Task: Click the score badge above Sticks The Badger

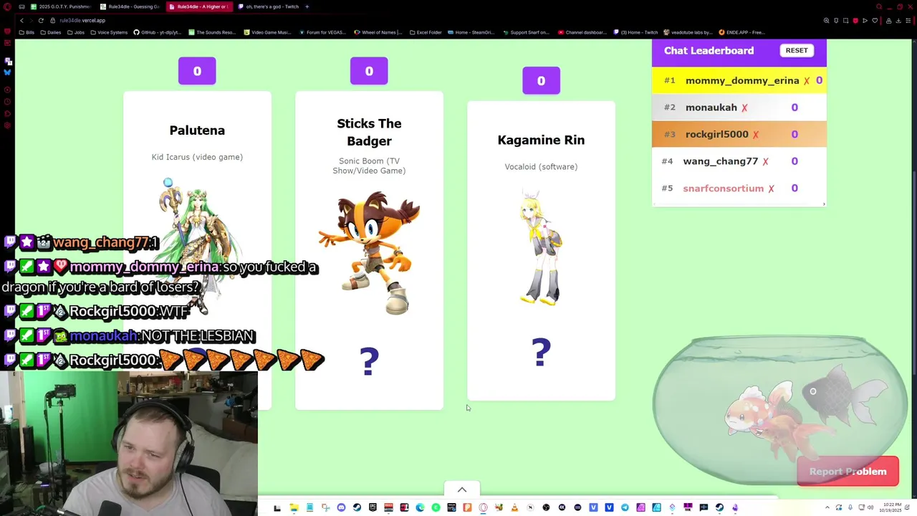Action: (x=369, y=71)
